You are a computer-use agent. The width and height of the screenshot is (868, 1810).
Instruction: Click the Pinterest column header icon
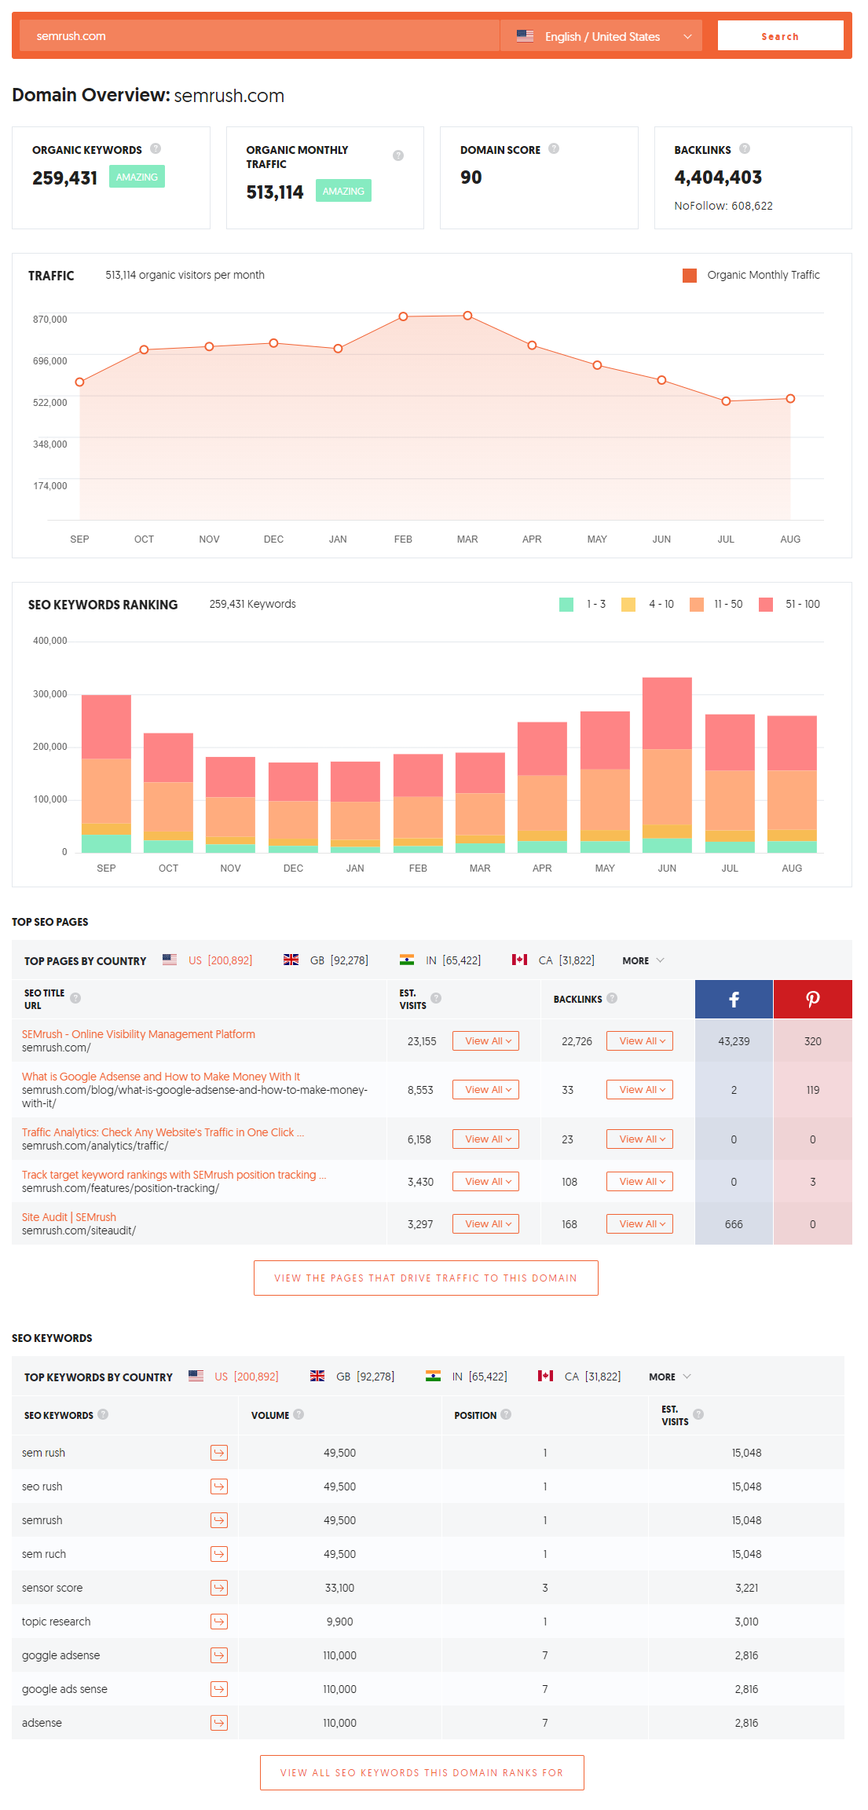coord(812,999)
